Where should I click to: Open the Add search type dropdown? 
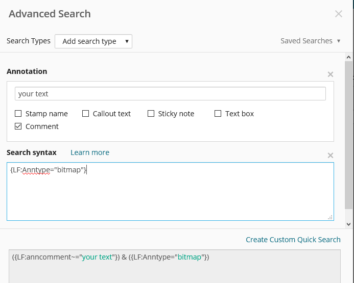93,41
